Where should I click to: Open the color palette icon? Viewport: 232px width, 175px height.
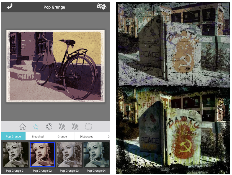49,127
